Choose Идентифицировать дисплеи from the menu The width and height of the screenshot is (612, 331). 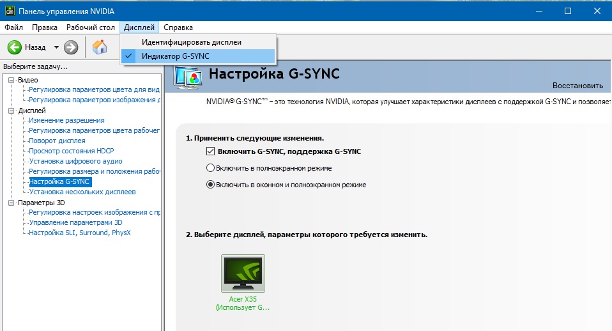(192, 42)
